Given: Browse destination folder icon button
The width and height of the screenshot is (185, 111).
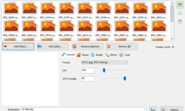Looking at the screenshot, I should click(x=153, y=109).
